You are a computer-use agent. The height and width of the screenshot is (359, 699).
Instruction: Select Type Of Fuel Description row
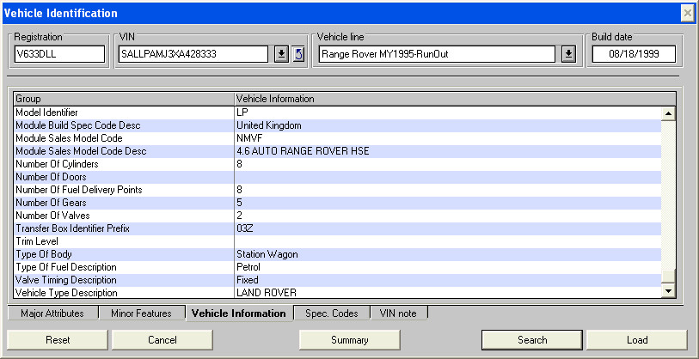pyautogui.click(x=338, y=268)
